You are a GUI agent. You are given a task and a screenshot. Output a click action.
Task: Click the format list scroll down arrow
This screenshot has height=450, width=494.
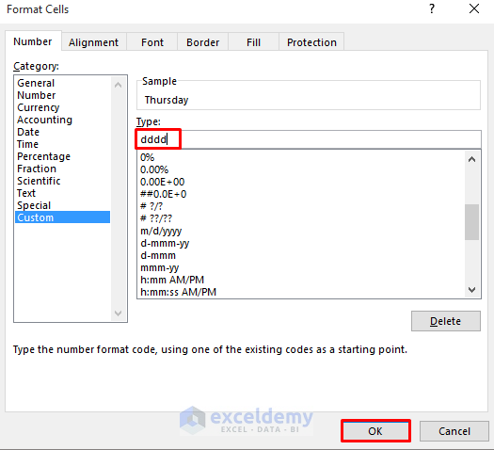coord(471,290)
